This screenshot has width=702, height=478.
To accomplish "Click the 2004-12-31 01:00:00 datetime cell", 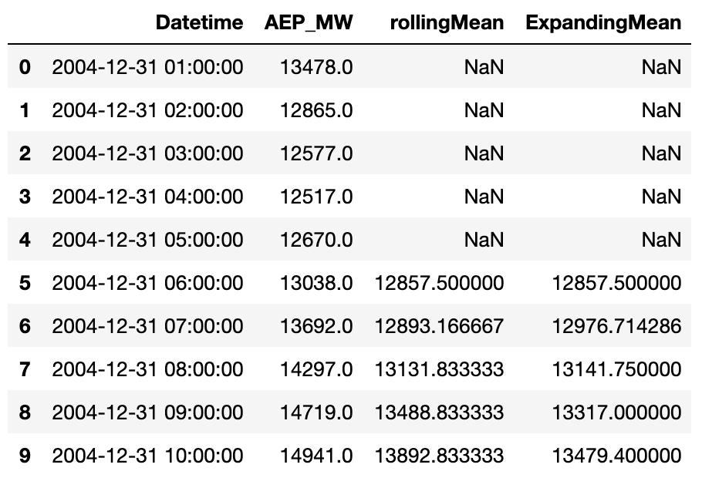I will [x=147, y=68].
